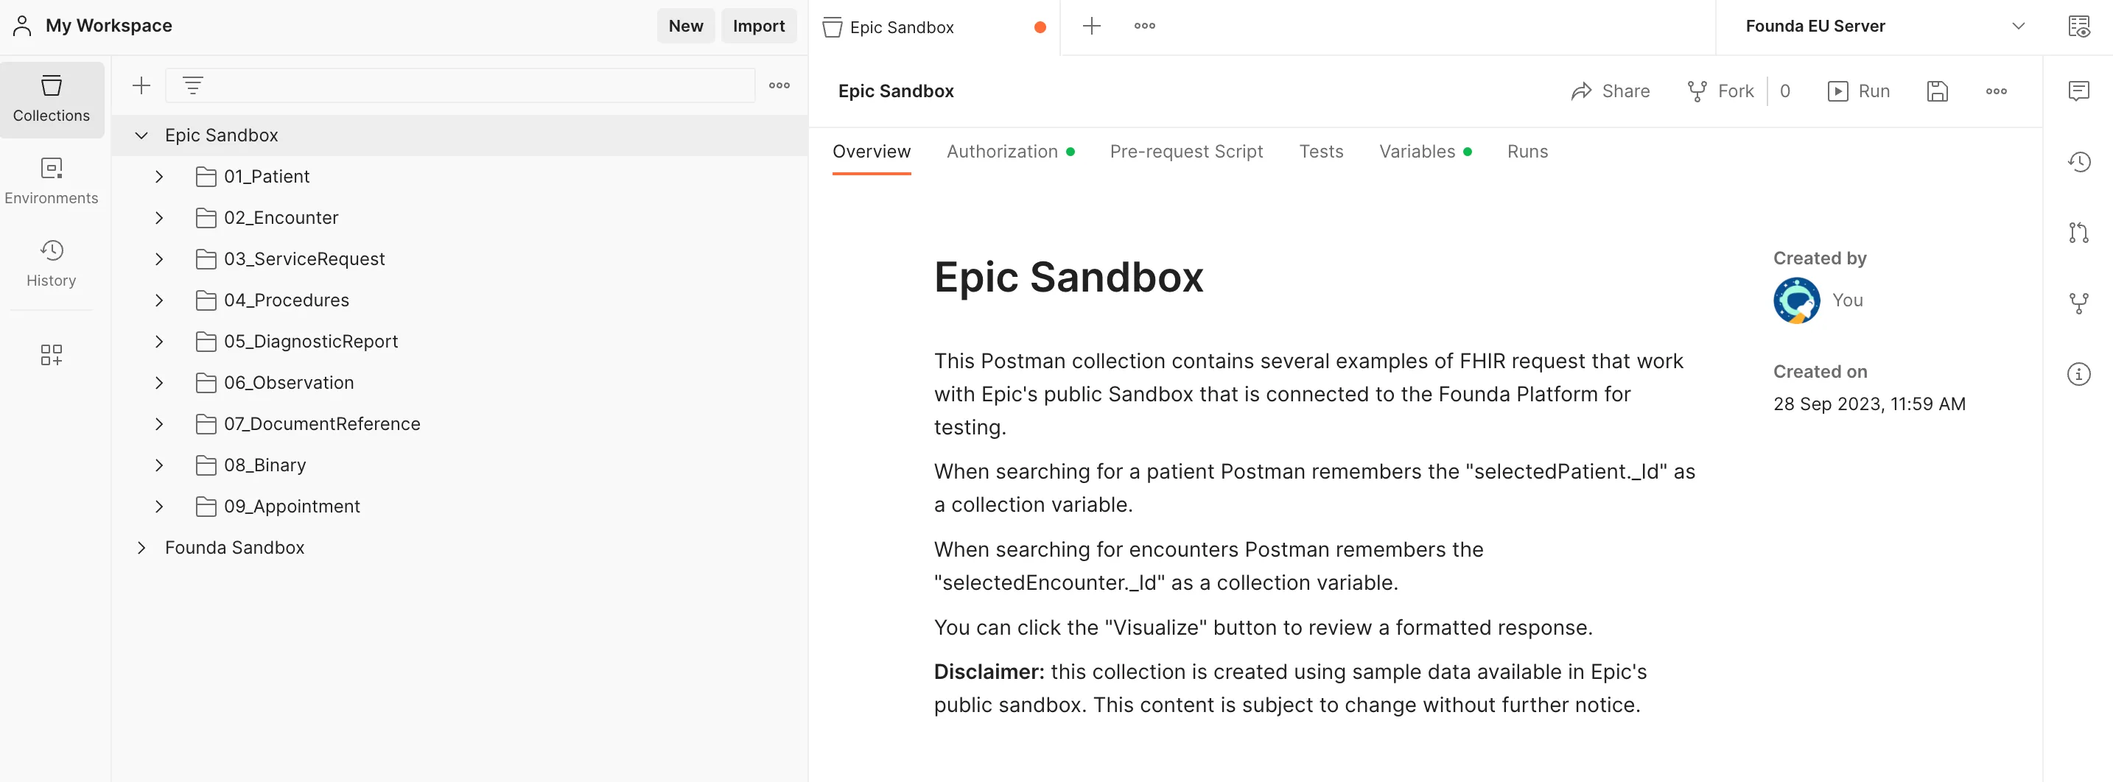Open the environment quick look icon

click(2078, 27)
